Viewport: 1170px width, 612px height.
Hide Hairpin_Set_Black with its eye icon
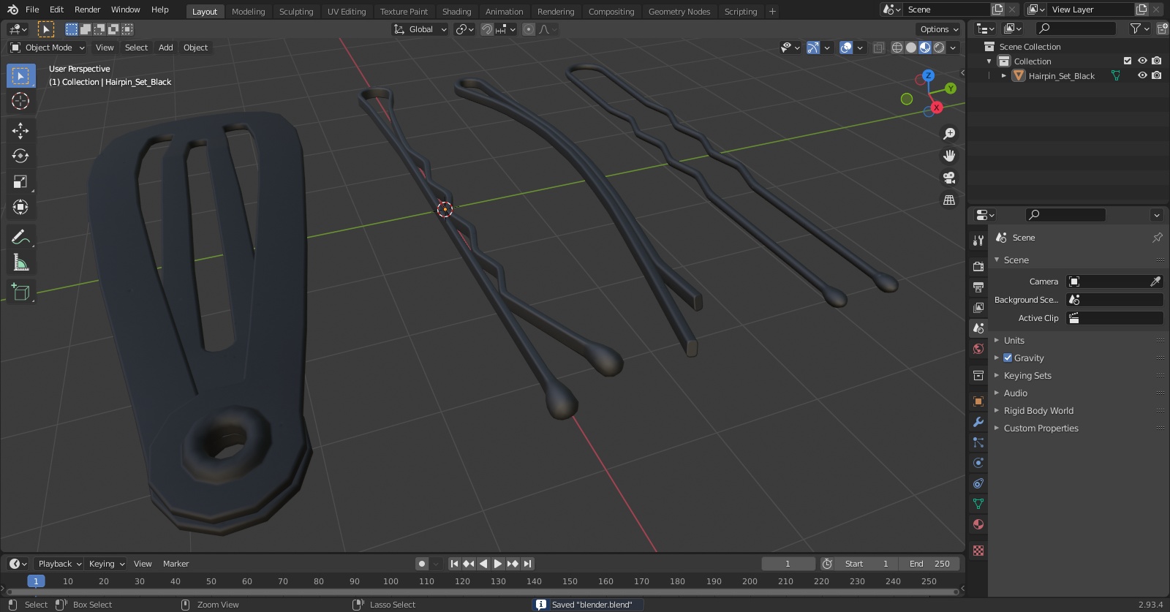point(1142,75)
